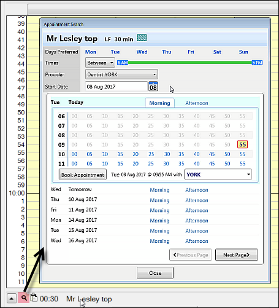The width and height of the screenshot is (279, 308).
Task: Click the 5 PM time slider handle
Action: click(x=257, y=63)
